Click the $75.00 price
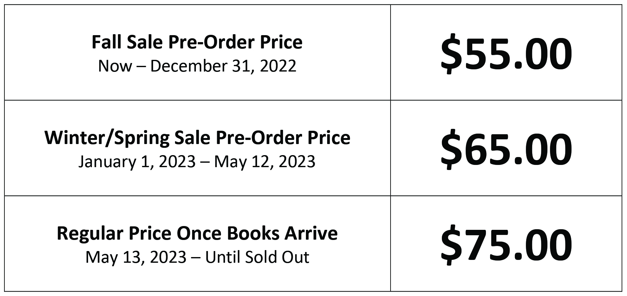The height and width of the screenshot is (296, 627). (506, 245)
